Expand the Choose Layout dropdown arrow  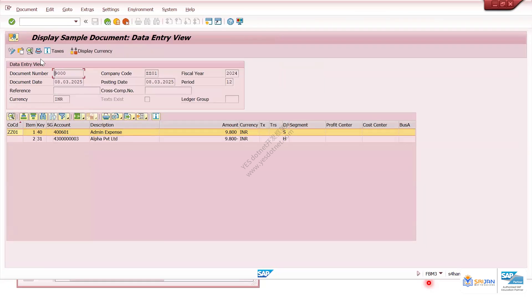146,118
